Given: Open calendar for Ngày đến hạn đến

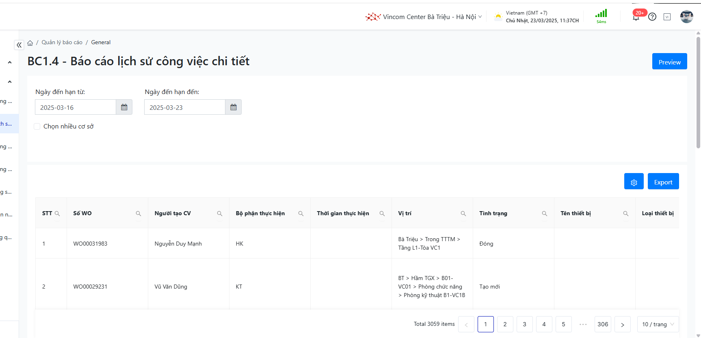Looking at the screenshot, I should coord(234,107).
